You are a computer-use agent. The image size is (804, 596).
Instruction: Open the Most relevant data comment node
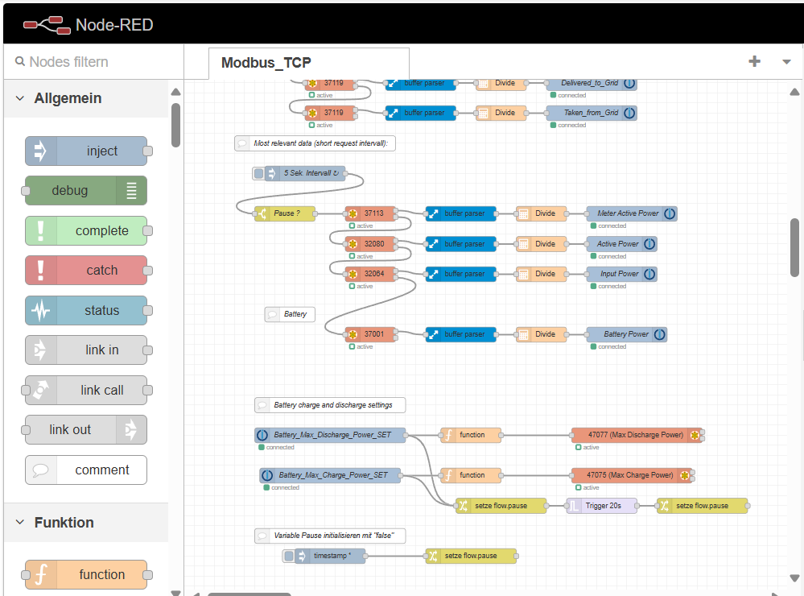pos(315,143)
